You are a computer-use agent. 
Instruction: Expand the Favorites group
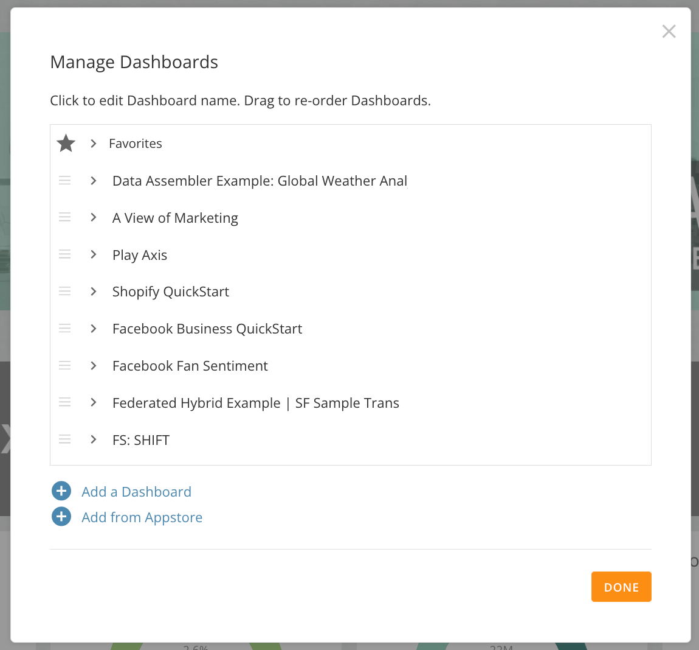[93, 143]
